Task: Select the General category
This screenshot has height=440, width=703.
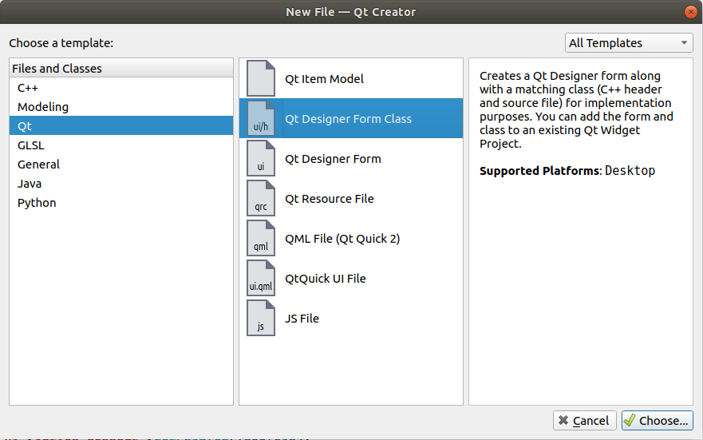Action: [121, 165]
